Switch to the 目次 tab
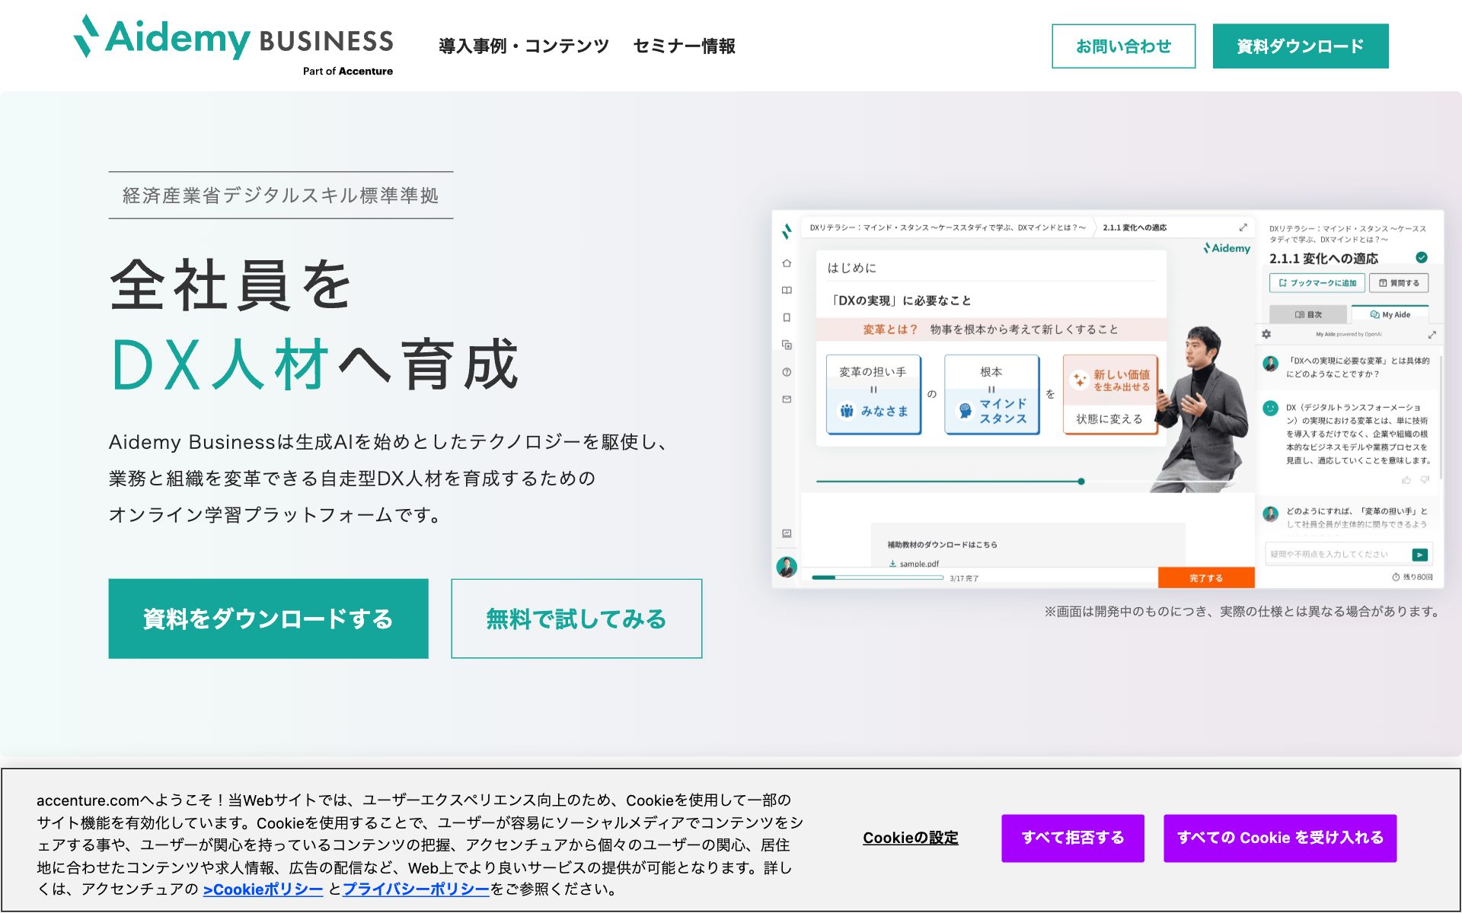1462x913 pixels. tap(1308, 314)
